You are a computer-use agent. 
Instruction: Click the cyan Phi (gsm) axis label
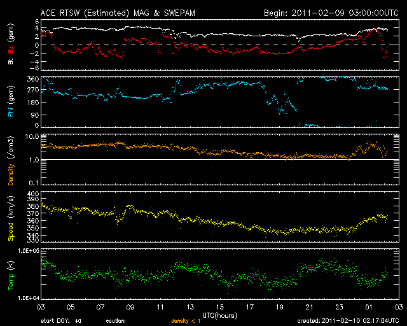coord(11,102)
